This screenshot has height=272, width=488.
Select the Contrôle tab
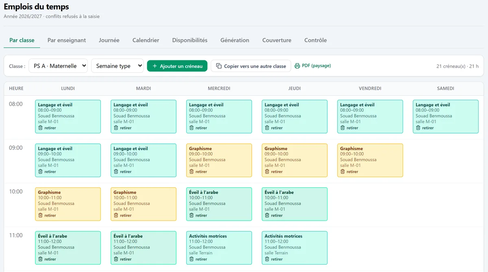pyautogui.click(x=316, y=40)
